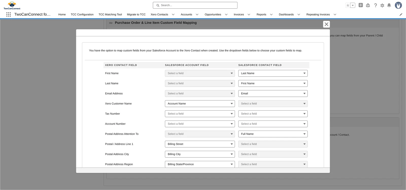Open the Migrate to TCC tab
This screenshot has height=190, width=406.
(x=136, y=15)
